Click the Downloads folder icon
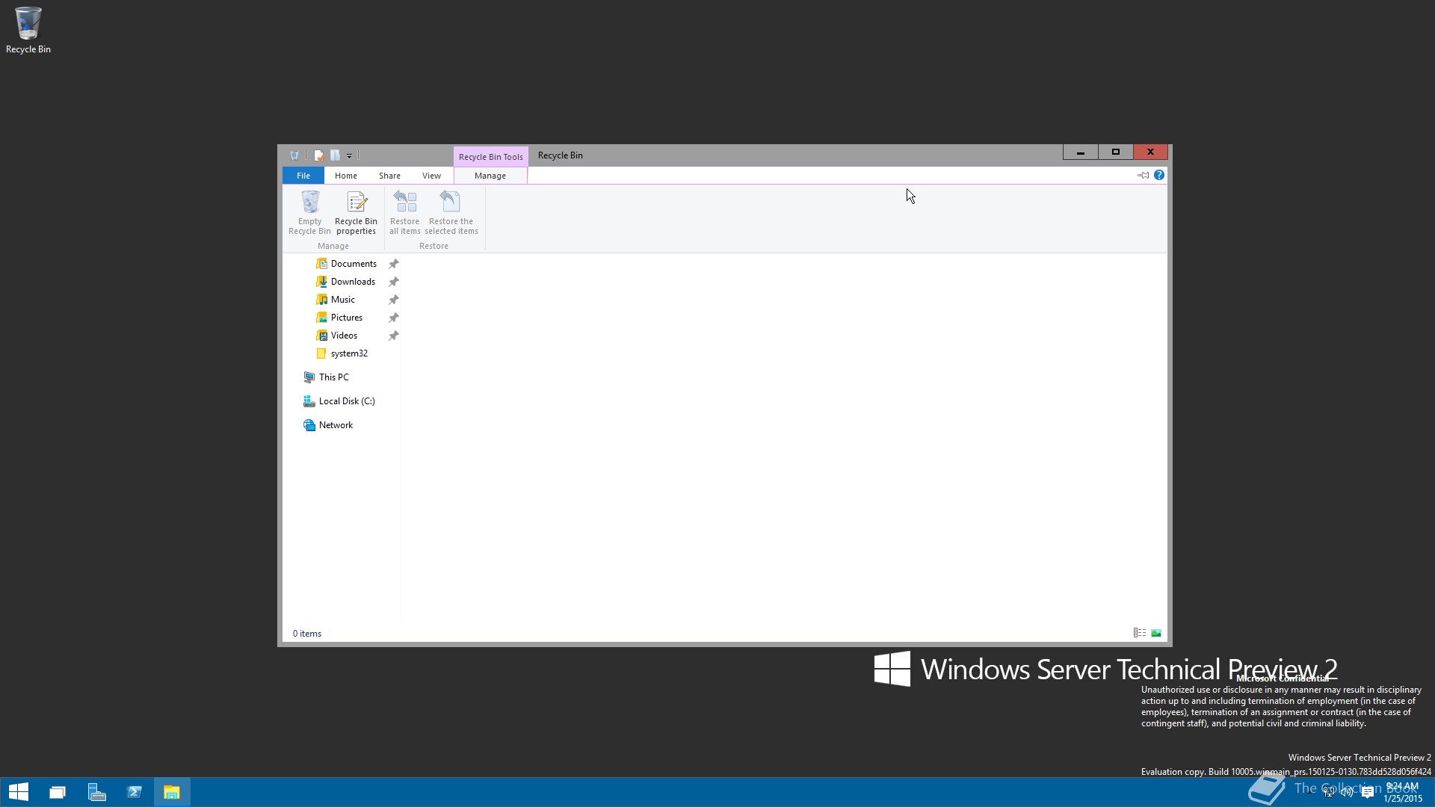The height and width of the screenshot is (807, 1435). 321,282
